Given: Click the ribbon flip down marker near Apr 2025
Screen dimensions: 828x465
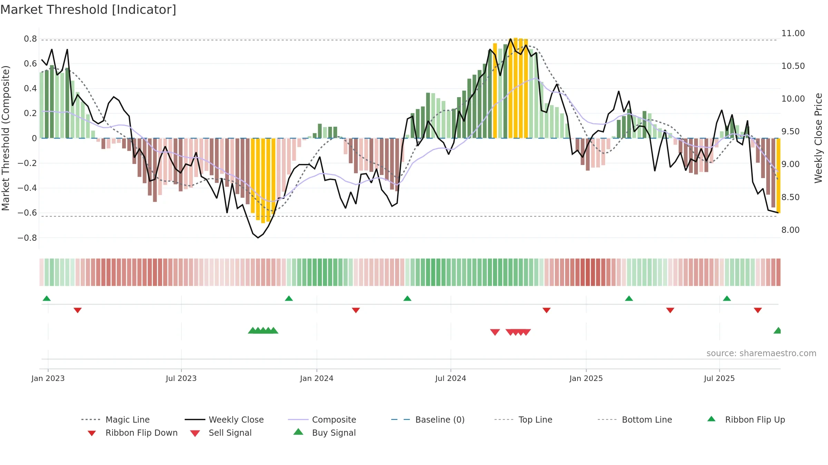Looking at the screenshot, I should 670,310.
